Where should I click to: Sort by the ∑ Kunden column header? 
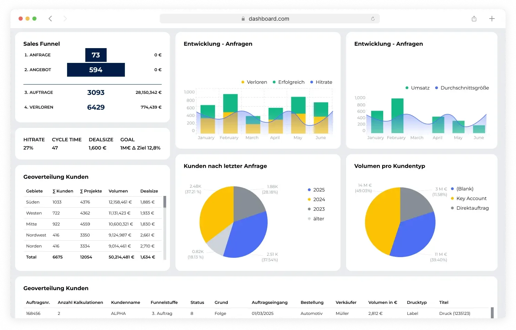pos(63,191)
